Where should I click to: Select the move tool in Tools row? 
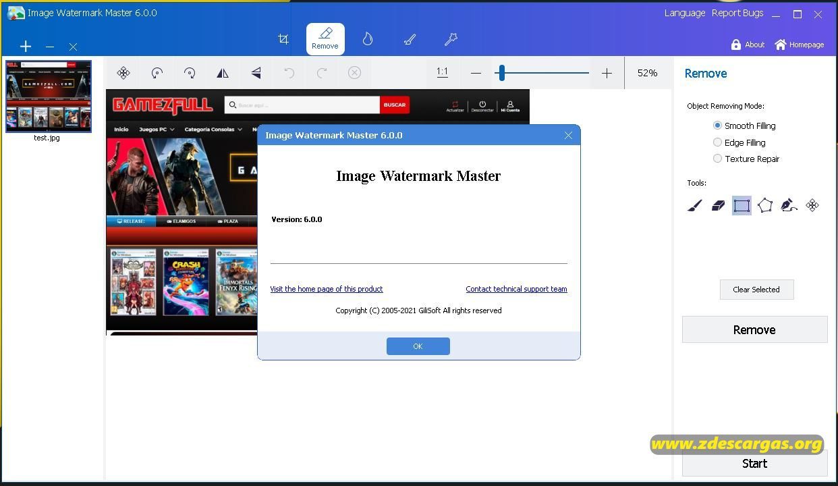pos(812,205)
